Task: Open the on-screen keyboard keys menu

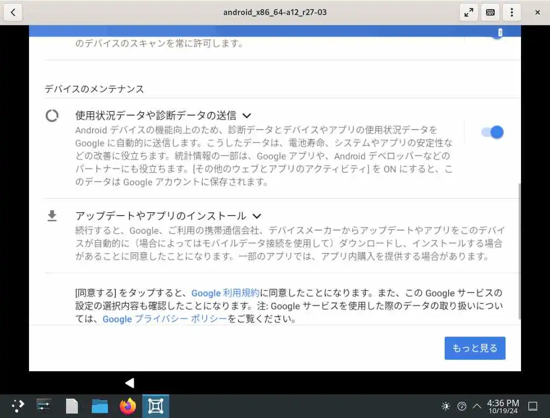Action: click(x=490, y=12)
